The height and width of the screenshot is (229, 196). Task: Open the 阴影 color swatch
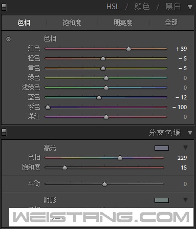tap(162, 200)
